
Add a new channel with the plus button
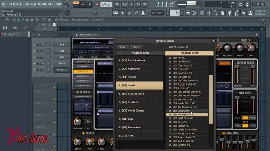62,80
